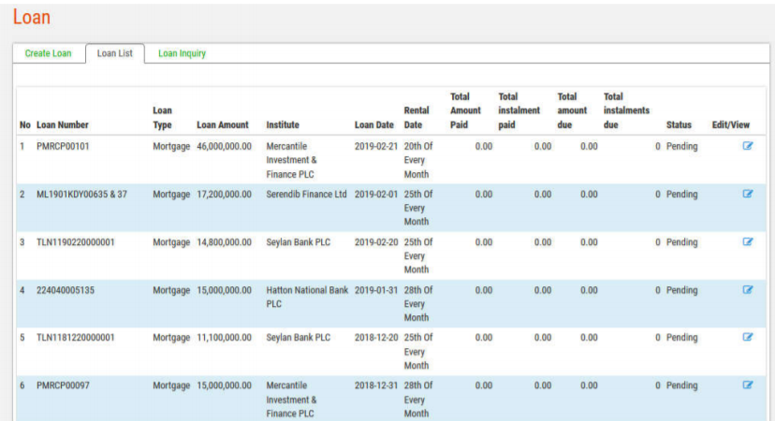
Task: Click the Status column header
Action: tap(679, 125)
